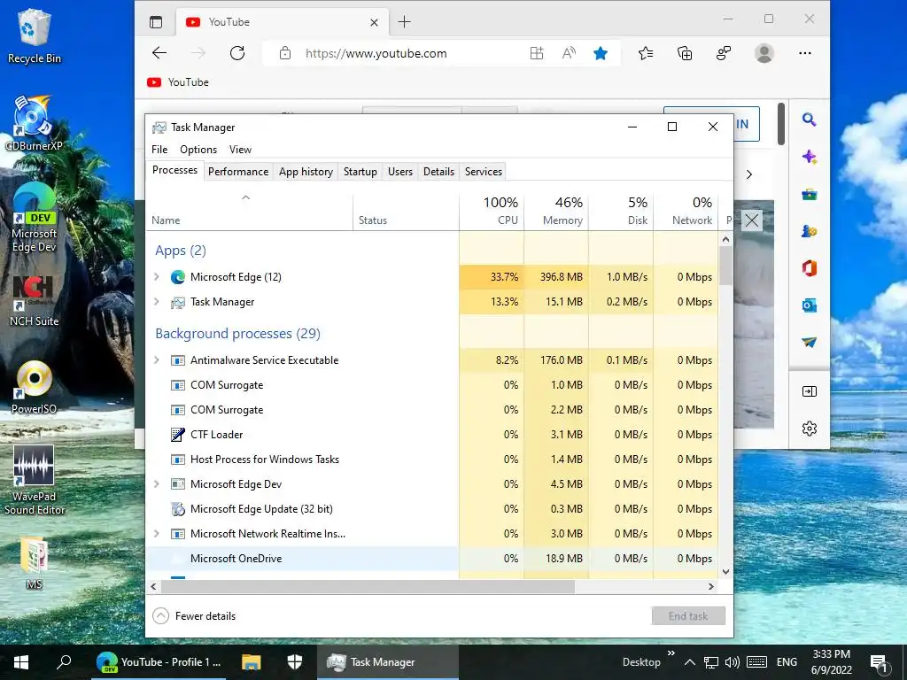Switch to the App history tab
Viewport: 907px width, 680px height.
tap(306, 172)
